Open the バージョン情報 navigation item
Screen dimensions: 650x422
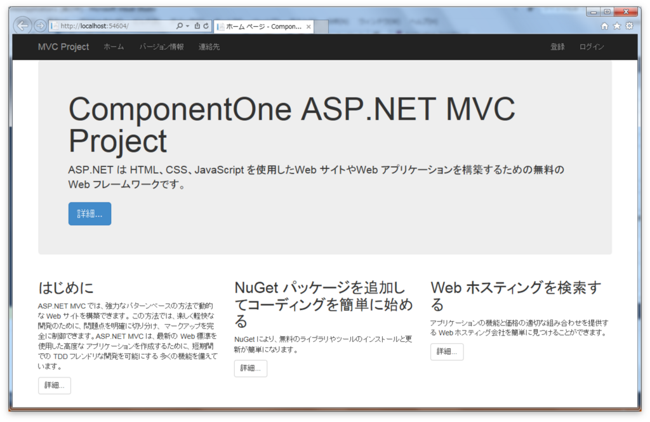162,47
